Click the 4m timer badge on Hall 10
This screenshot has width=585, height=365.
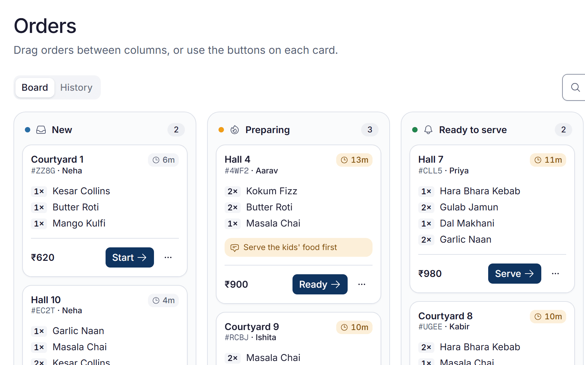click(x=163, y=300)
